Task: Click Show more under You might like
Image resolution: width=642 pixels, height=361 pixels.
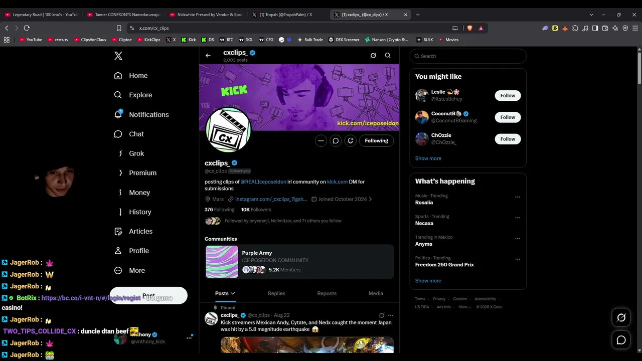Action: coord(428,158)
